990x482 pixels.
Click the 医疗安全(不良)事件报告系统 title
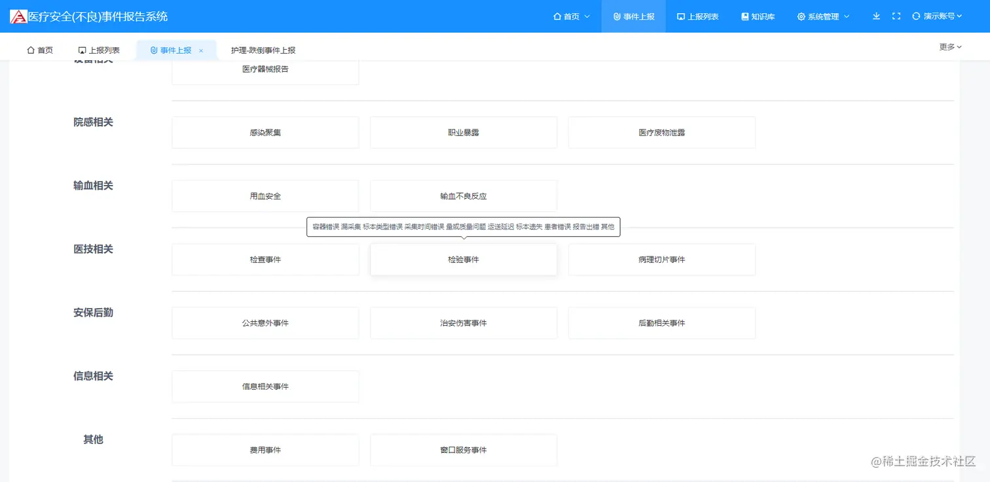pyautogui.click(x=98, y=16)
